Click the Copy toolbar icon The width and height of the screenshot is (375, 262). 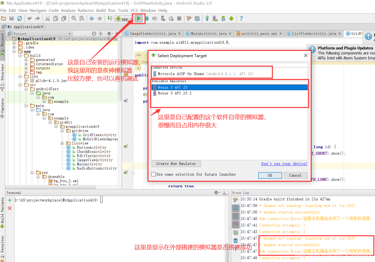(55, 18)
